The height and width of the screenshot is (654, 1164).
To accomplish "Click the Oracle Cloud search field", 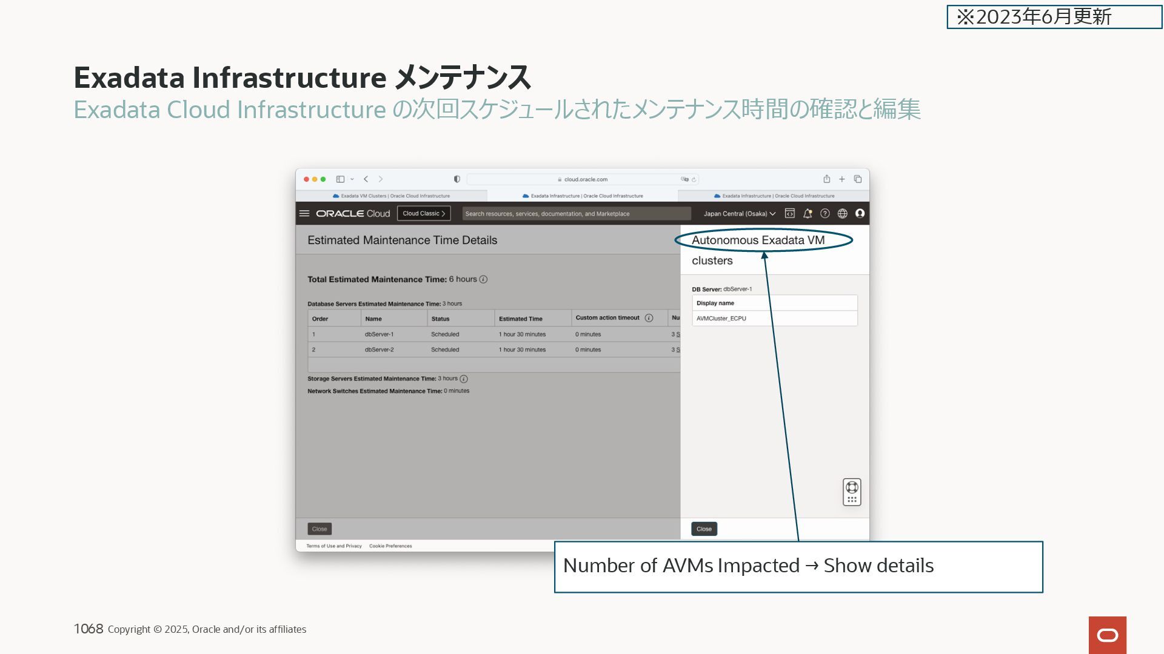I will (576, 214).
